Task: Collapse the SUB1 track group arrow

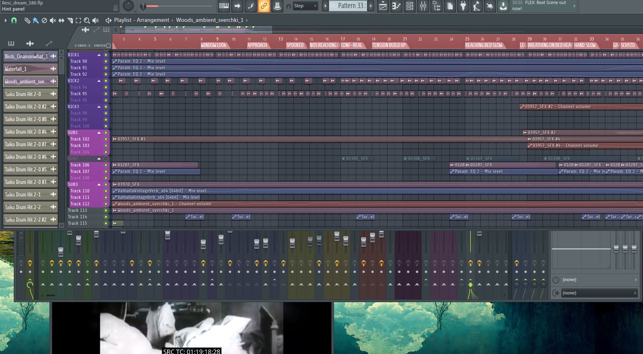Action: coord(99,133)
